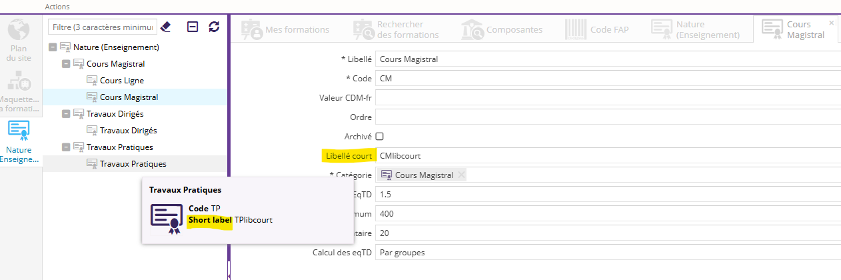The image size is (841, 280).
Task: Collapse the Travaux Dirigés tree group
Action: click(66, 114)
